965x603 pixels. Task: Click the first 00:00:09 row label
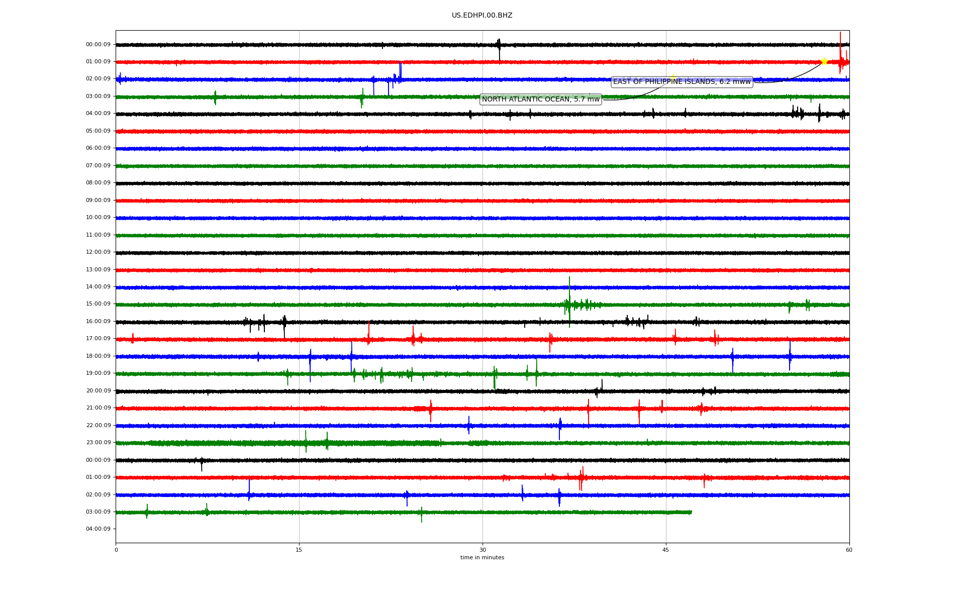98,45
